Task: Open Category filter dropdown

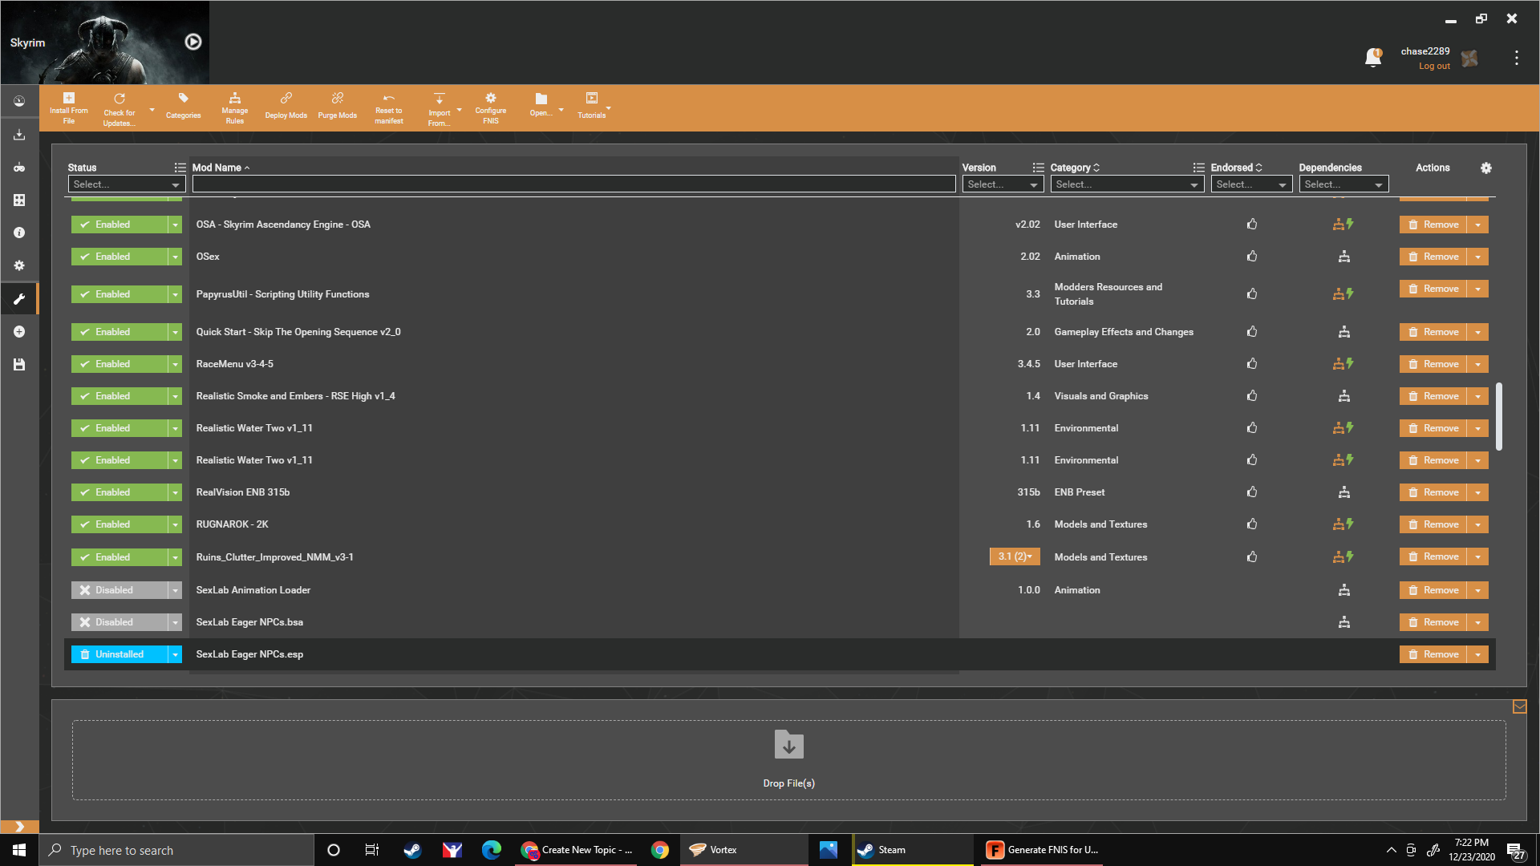Action: tap(1127, 184)
